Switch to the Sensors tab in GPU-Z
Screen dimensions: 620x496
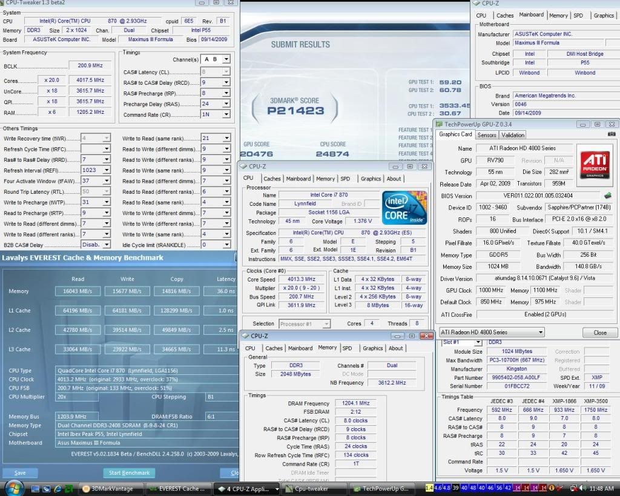486,135
